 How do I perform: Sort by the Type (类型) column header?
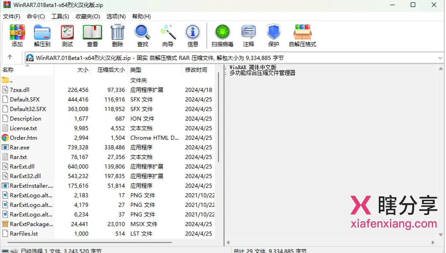tap(155, 70)
